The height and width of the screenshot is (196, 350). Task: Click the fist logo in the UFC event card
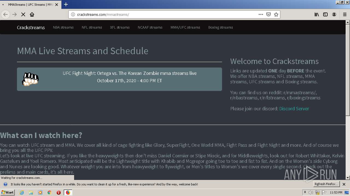(x=30, y=79)
